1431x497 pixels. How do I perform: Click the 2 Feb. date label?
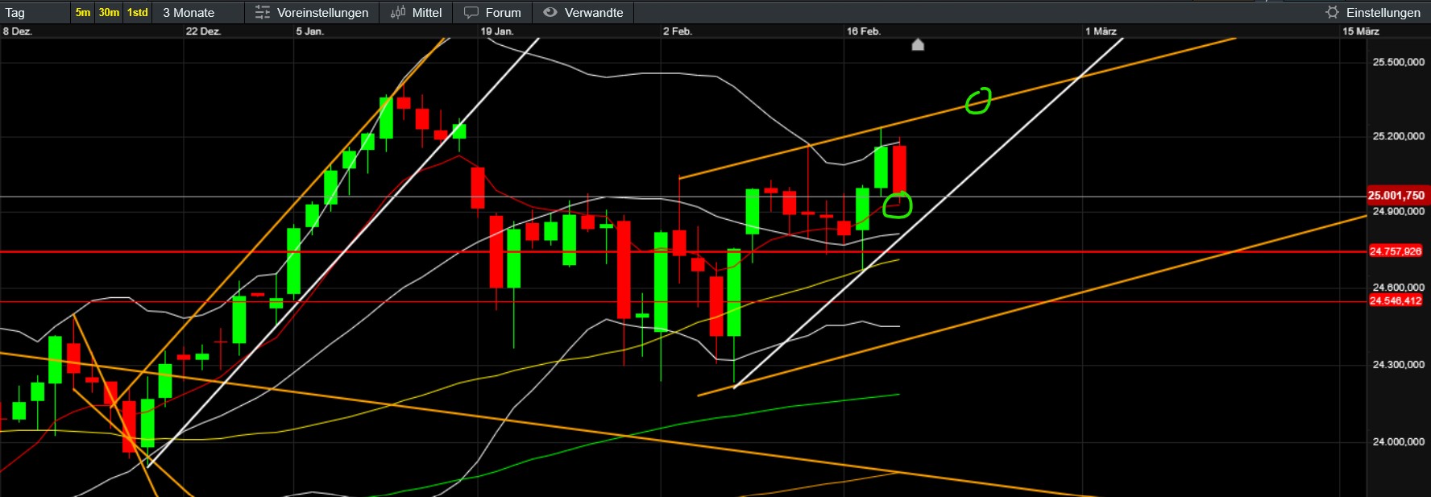(678, 31)
